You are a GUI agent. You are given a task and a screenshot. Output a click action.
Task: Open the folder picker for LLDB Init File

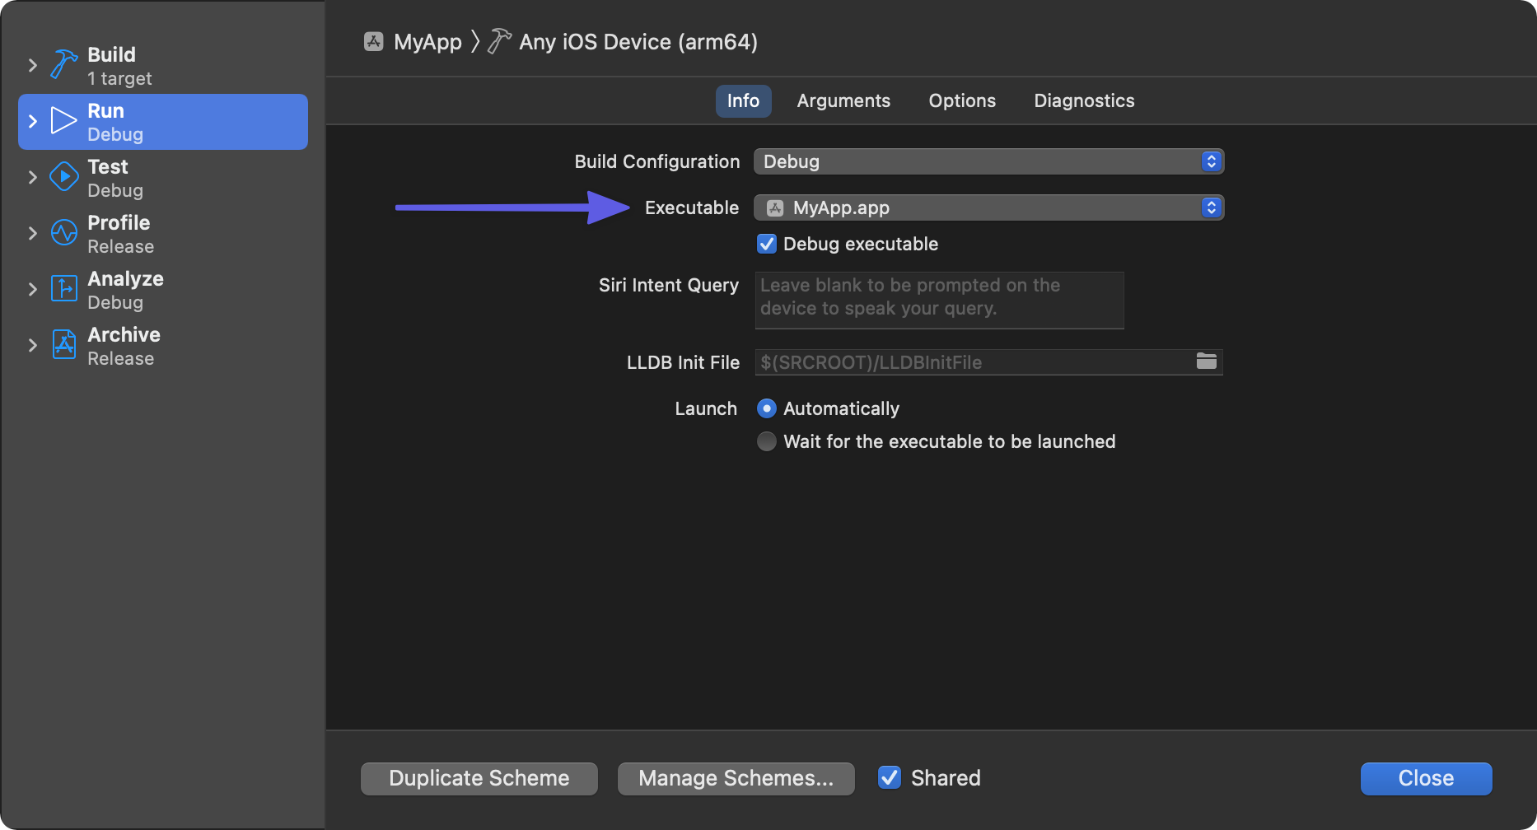pos(1206,361)
